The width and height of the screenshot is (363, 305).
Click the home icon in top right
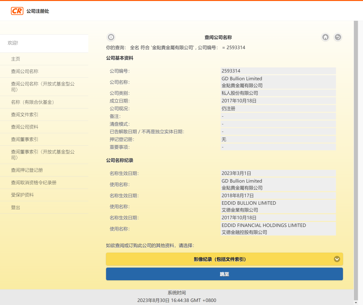pos(325,37)
